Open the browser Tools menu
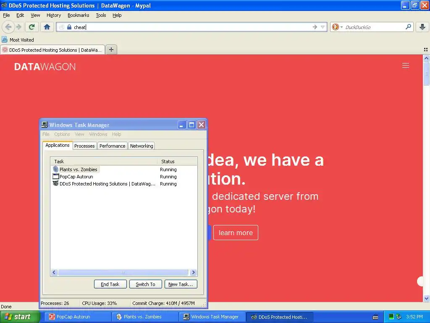Screen dimensions: 430x323 (x=101, y=15)
